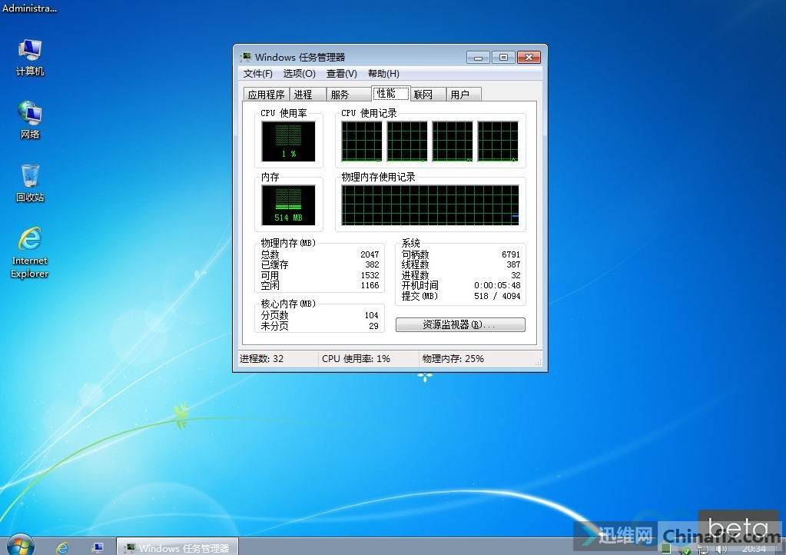Click the green checkmark security tray icon
This screenshot has height=555, width=786.
tap(686, 550)
